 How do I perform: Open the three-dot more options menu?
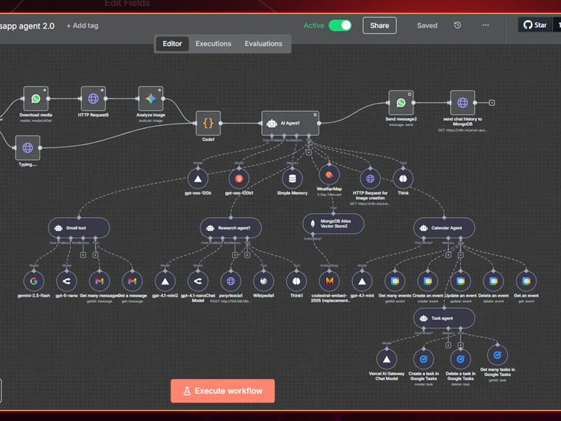pyautogui.click(x=485, y=25)
